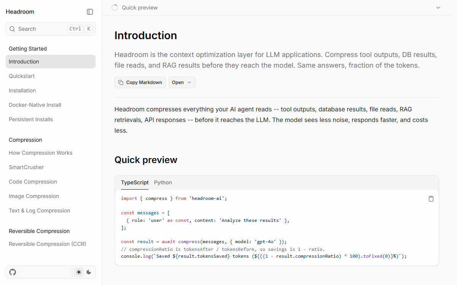The height and width of the screenshot is (285, 457).
Task: Open the 'Open' dropdown menu
Action: 182,82
